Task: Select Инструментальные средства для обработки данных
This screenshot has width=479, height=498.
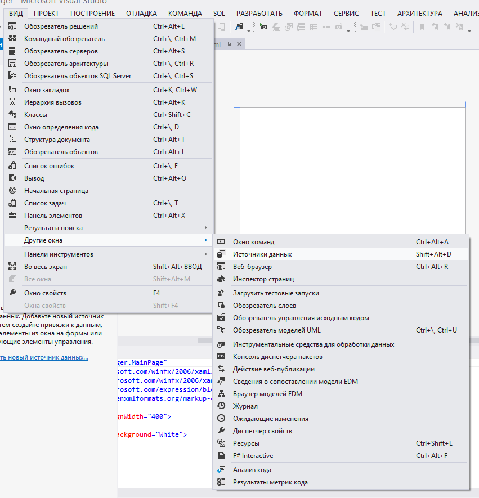Action: tap(341, 344)
